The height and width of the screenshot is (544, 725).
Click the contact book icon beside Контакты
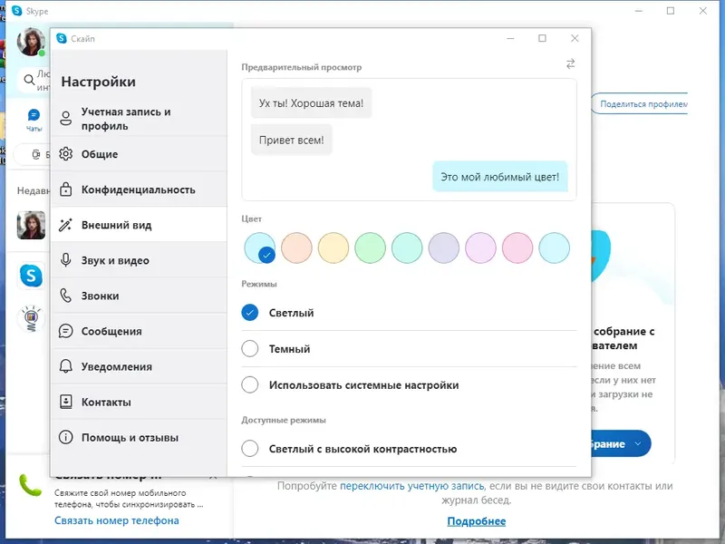pyautogui.click(x=65, y=402)
